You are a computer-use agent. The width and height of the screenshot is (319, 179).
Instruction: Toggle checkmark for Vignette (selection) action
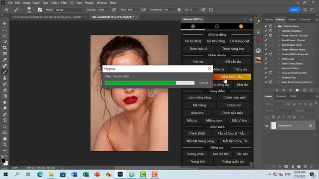click(x=266, y=31)
